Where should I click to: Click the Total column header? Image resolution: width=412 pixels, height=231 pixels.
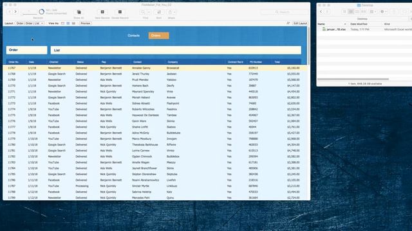click(277, 62)
